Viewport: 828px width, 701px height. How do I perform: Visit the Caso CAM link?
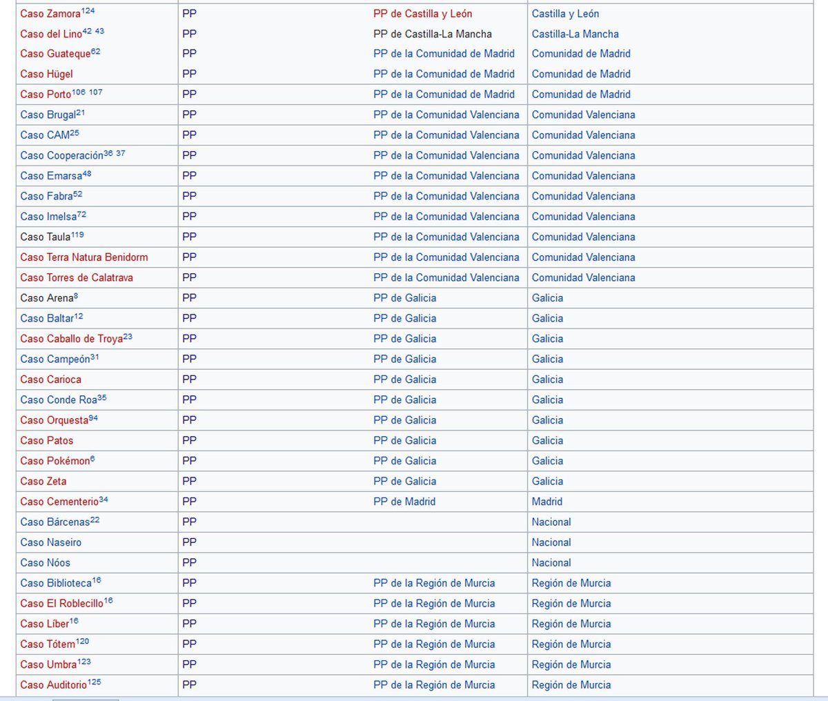click(45, 135)
